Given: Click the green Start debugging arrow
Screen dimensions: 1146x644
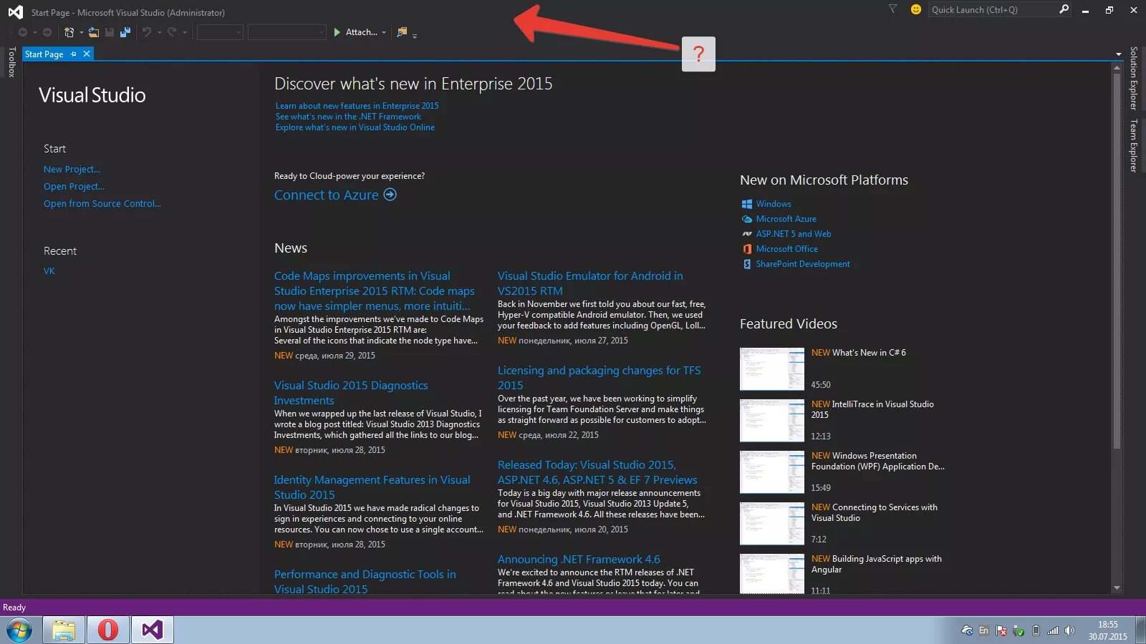Looking at the screenshot, I should click(337, 32).
